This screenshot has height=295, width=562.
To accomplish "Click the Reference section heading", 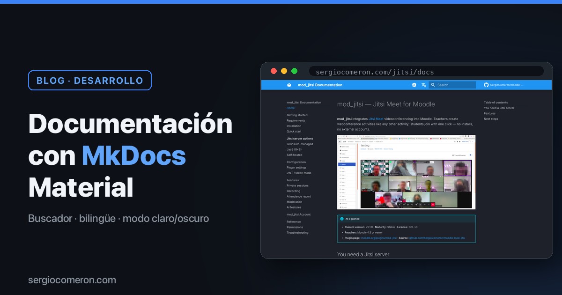I will coord(294,221).
